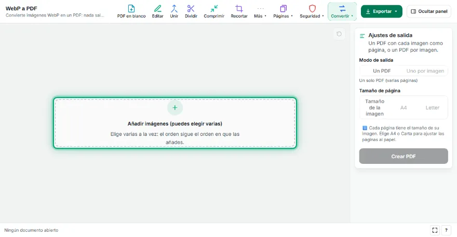Click the Añadir imágenes drop zone

[175, 123]
